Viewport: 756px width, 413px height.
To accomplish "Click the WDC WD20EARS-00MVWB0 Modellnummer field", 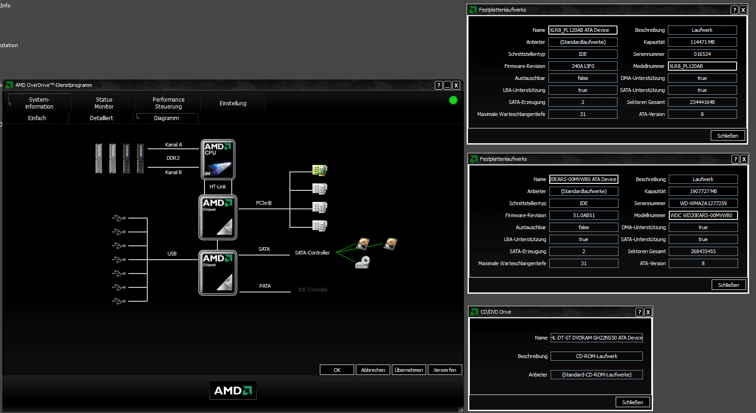I will click(x=703, y=215).
